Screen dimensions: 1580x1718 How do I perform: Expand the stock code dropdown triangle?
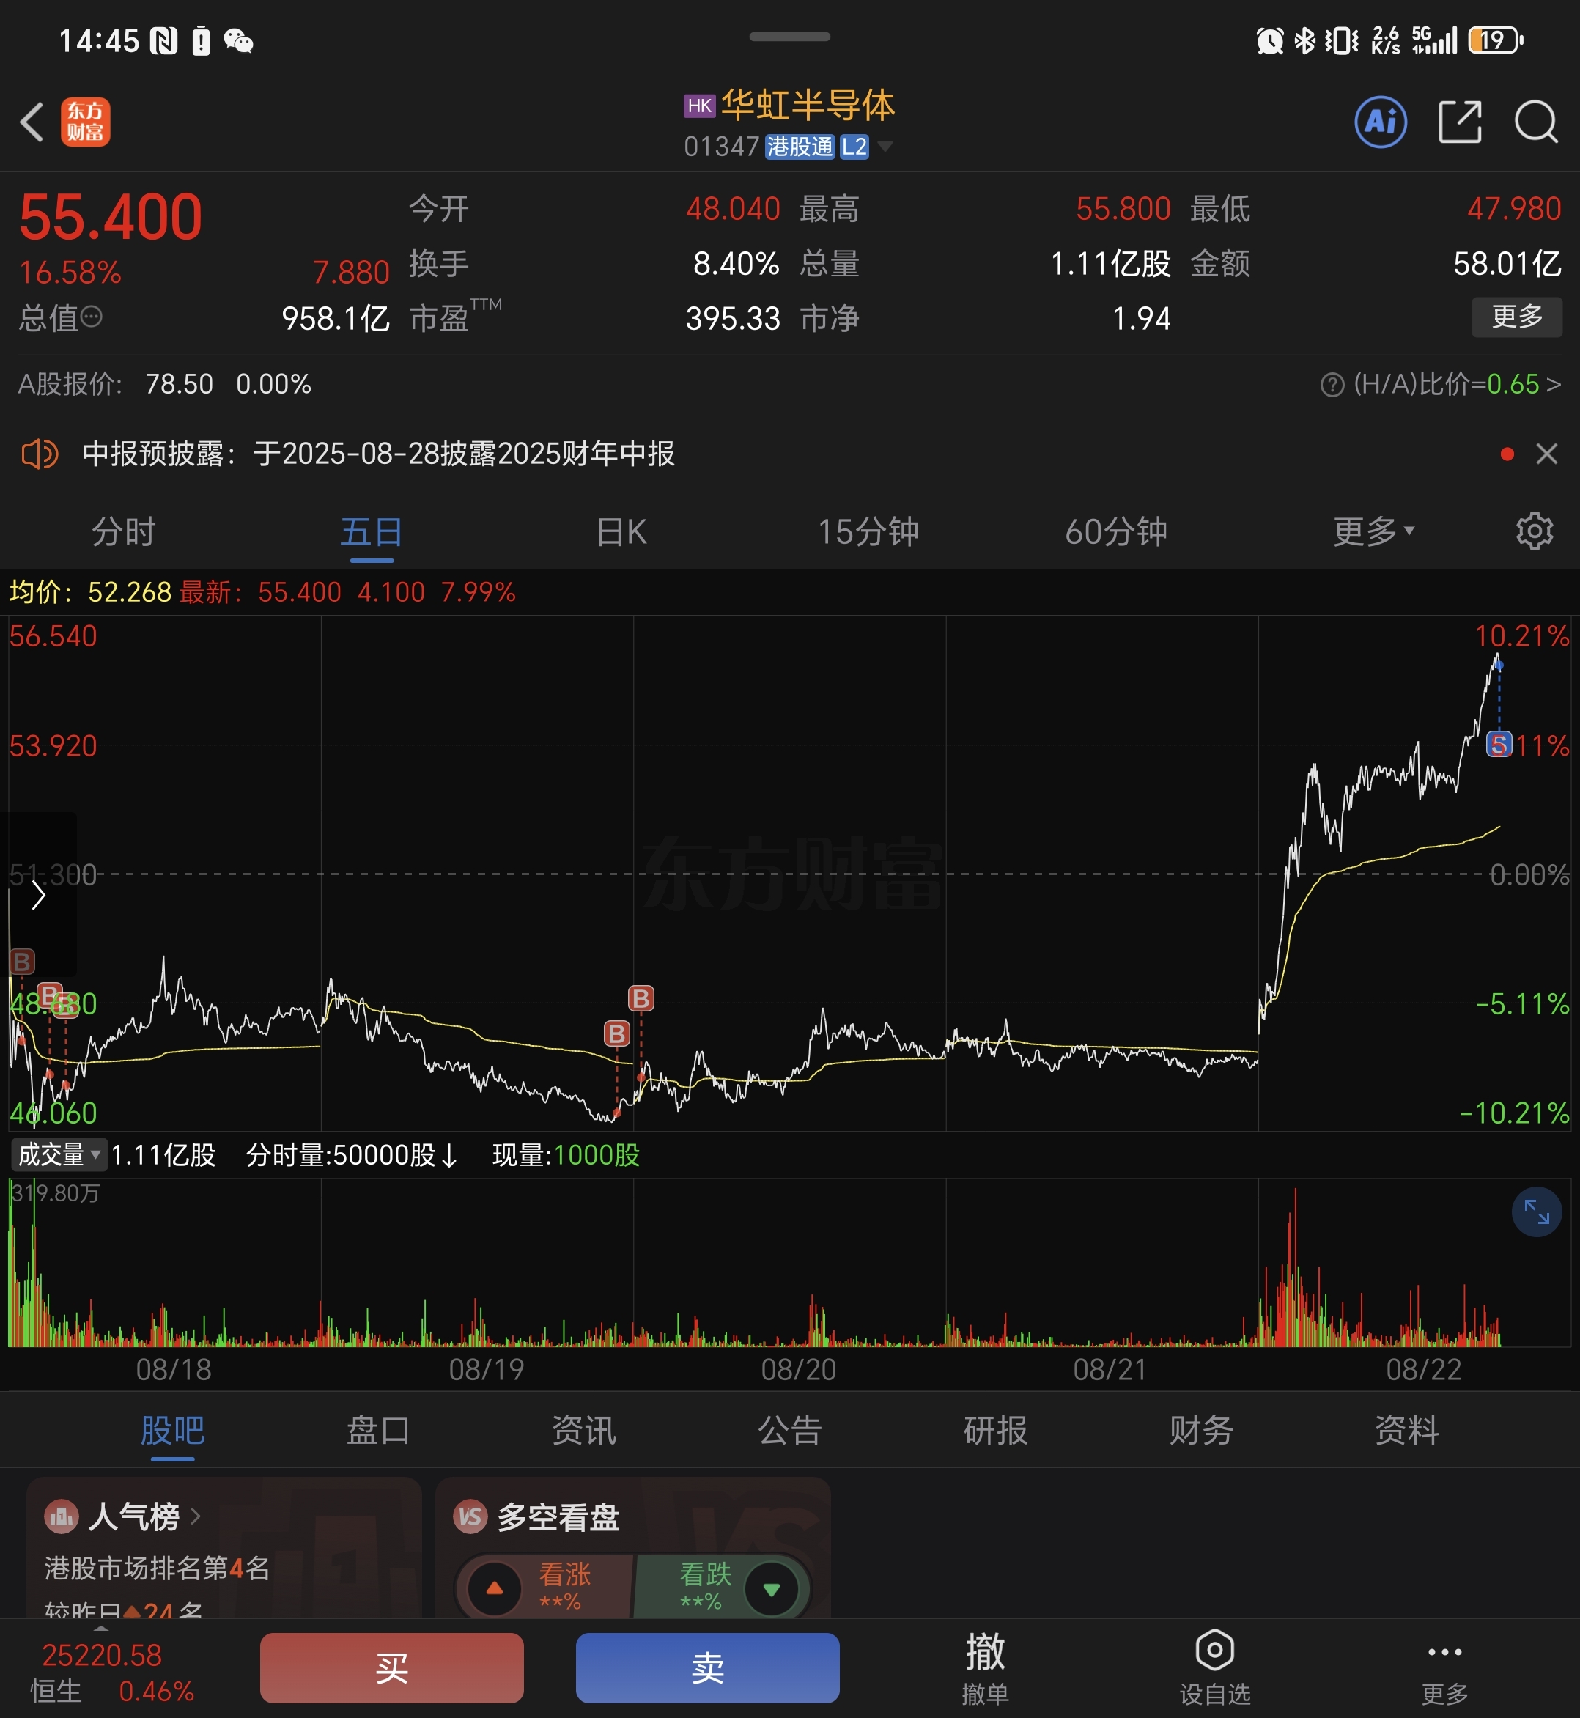point(885,147)
